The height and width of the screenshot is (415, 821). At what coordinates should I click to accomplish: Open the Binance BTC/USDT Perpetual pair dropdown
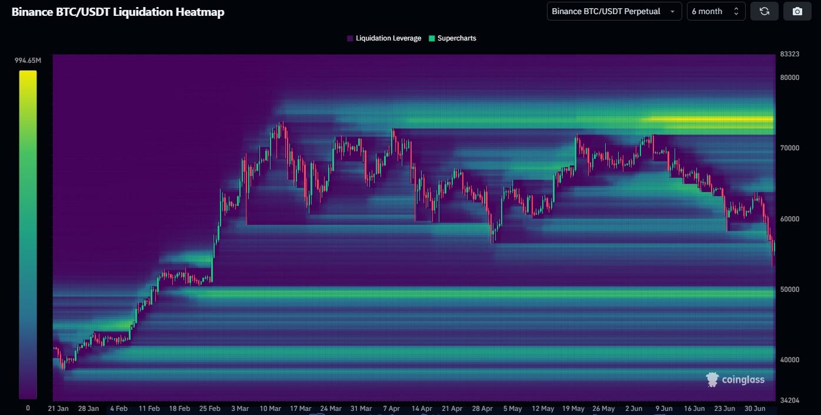click(x=614, y=11)
